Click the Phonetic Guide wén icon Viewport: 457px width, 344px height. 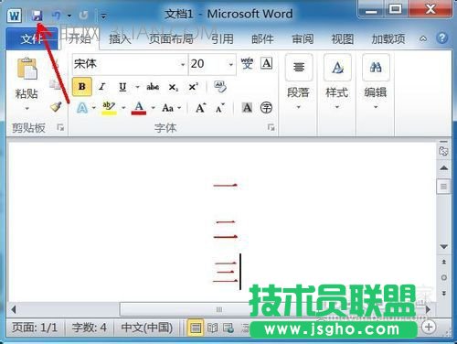pos(247,63)
